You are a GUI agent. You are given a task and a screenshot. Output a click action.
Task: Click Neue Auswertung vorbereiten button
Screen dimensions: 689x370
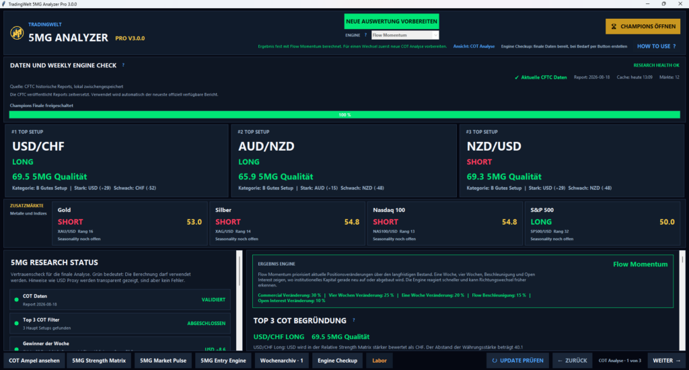pos(392,21)
